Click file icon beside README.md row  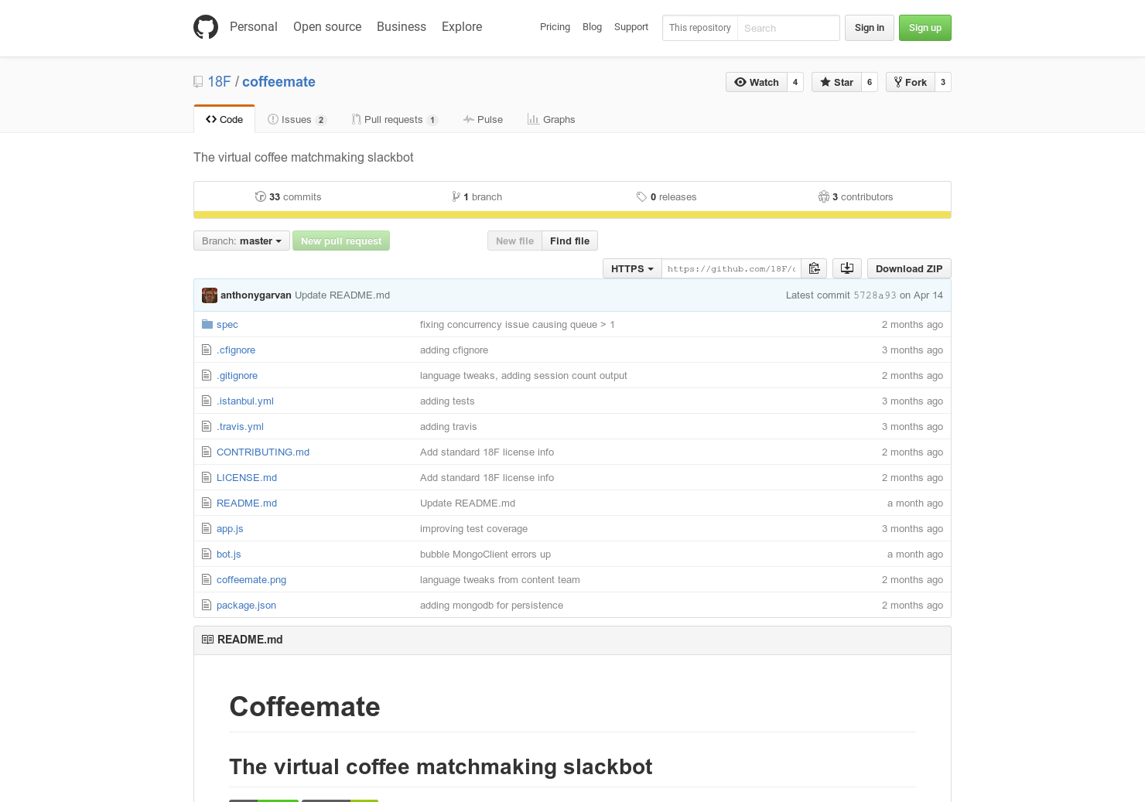[207, 503]
